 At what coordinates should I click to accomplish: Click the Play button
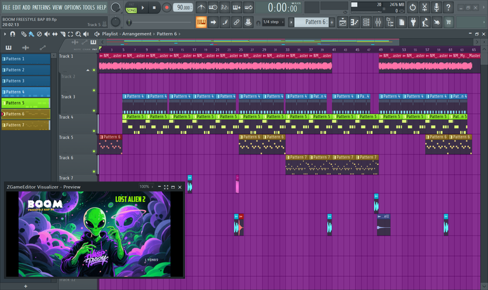point(143,8)
